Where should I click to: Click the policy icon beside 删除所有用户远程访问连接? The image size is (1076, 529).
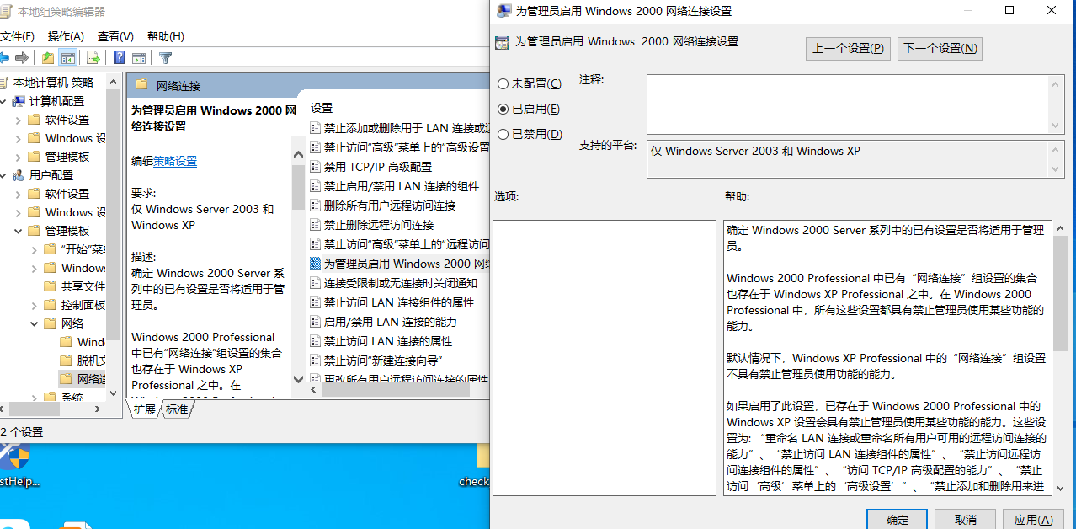tap(316, 206)
